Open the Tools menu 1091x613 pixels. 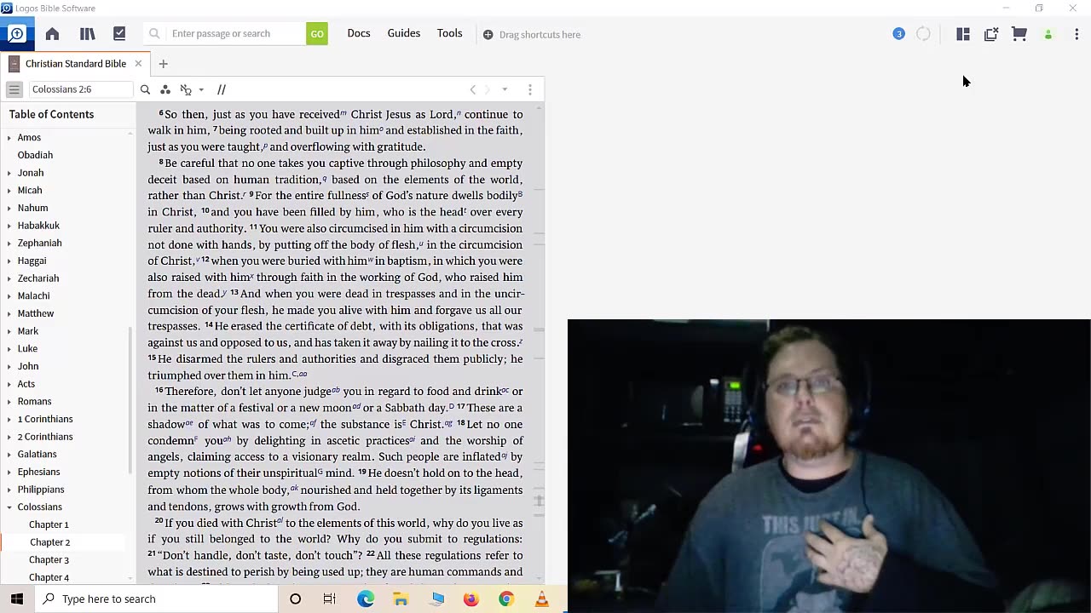tap(450, 33)
